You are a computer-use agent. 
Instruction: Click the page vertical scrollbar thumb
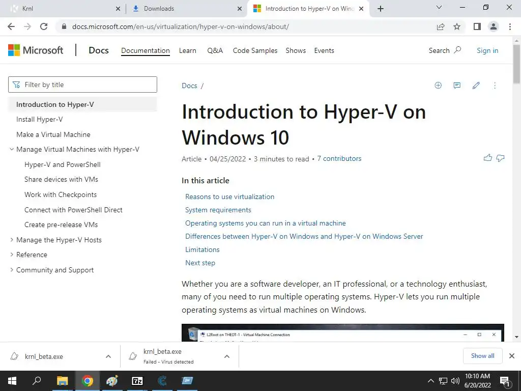coord(516,64)
